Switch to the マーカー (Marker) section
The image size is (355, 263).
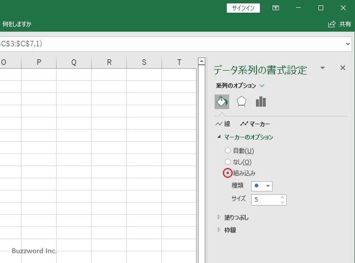pyautogui.click(x=255, y=124)
